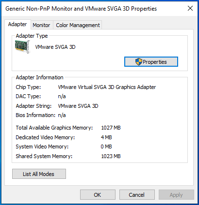This screenshot has width=199, height=205.
Task: Click the DAC Type label
Action: pos(28,96)
